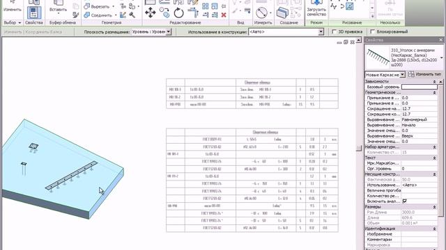Screen dimensions: 446x250
Task: Minimize the drawing view window
Action: (339, 42)
